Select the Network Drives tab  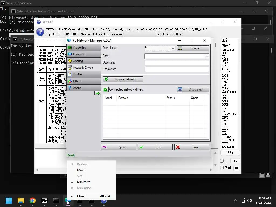84,68
